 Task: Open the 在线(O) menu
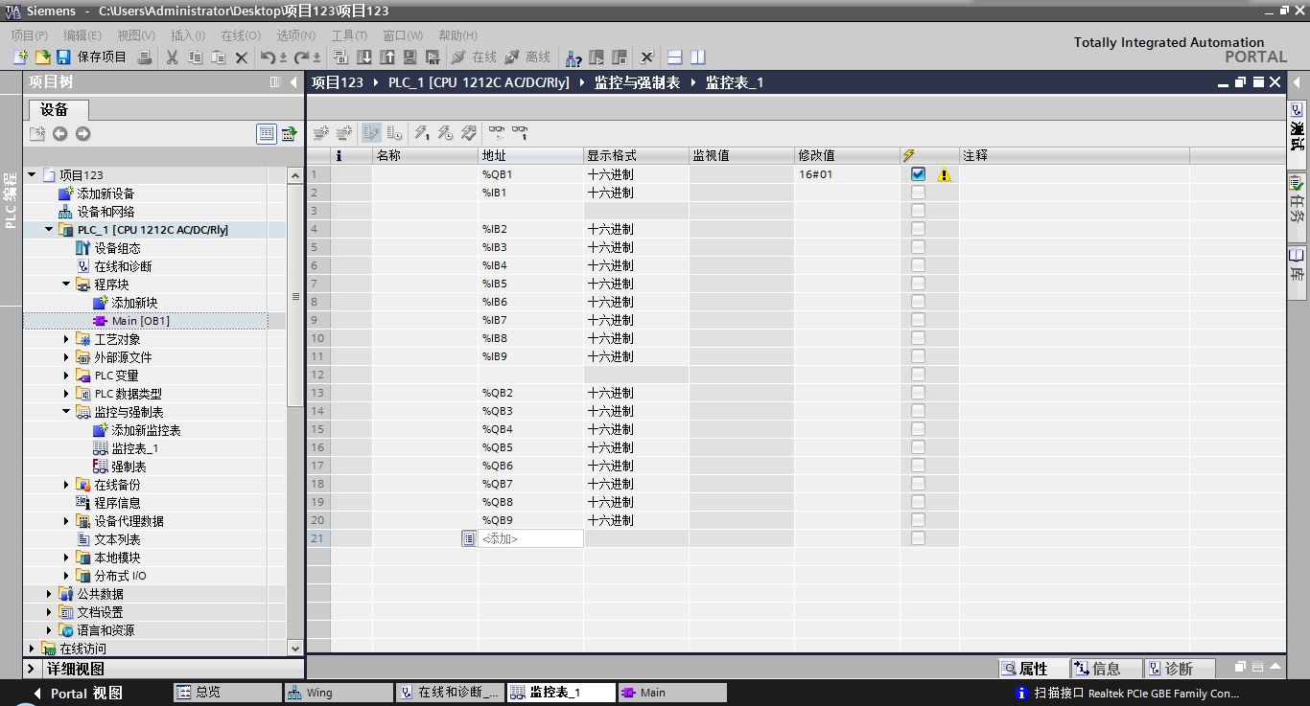click(241, 35)
